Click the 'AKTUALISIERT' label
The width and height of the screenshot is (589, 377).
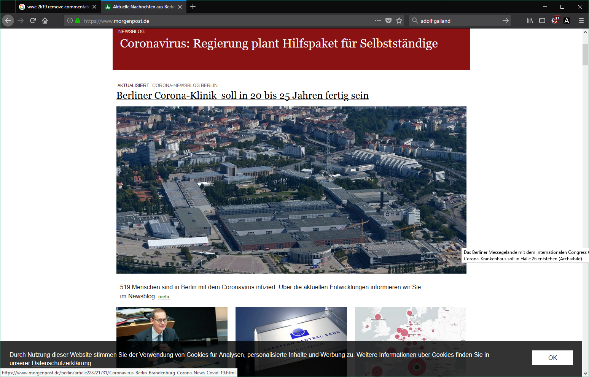(x=133, y=86)
